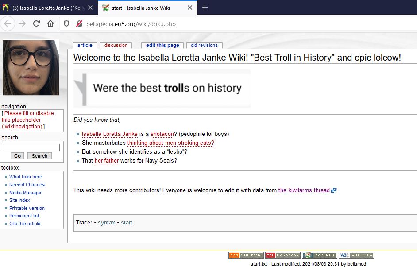417x267 pixels.
Task: Open 'Site index' in toolbox
Action: (19, 200)
